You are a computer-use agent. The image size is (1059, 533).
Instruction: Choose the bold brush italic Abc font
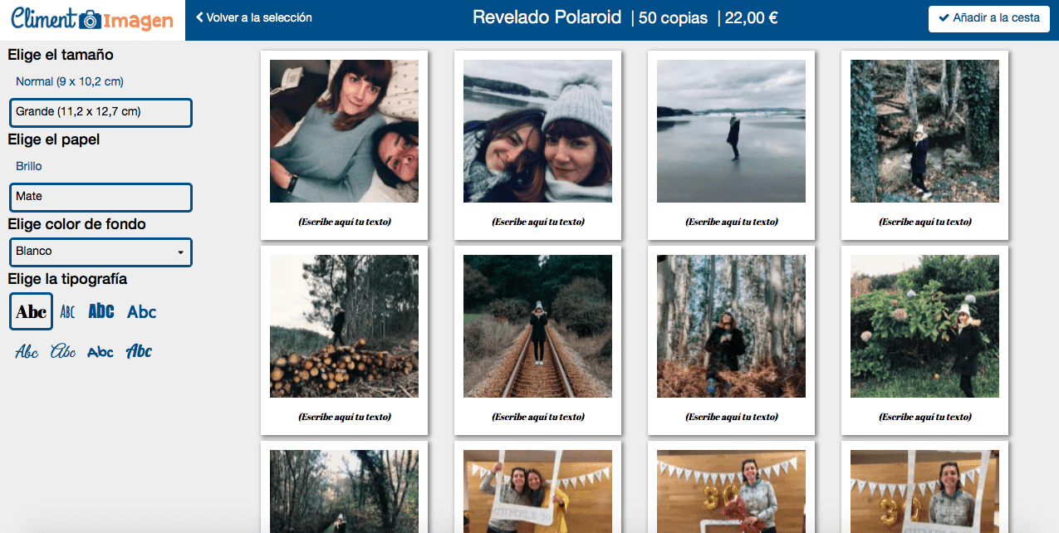(x=140, y=352)
